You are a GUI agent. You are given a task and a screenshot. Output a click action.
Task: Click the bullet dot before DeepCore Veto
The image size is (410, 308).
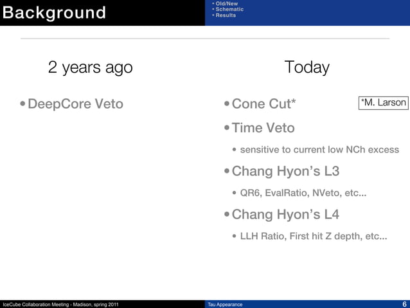pyautogui.click(x=22, y=104)
